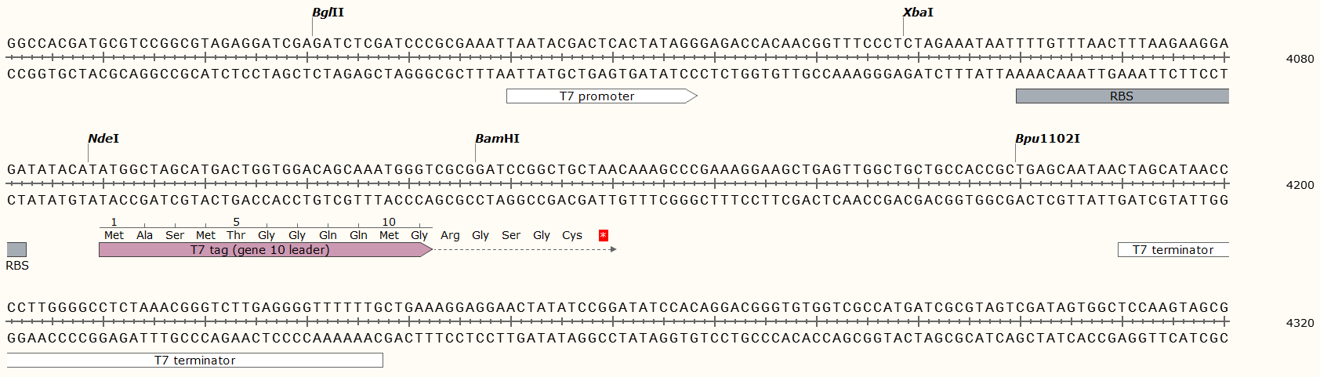1320x377 pixels.
Task: Select the 4200 base position label
Action: coord(1300,185)
